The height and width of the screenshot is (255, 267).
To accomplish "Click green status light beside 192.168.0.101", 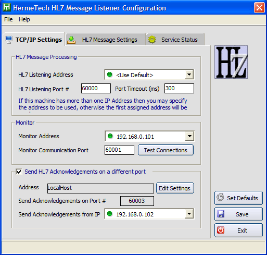I will click(110, 136).
